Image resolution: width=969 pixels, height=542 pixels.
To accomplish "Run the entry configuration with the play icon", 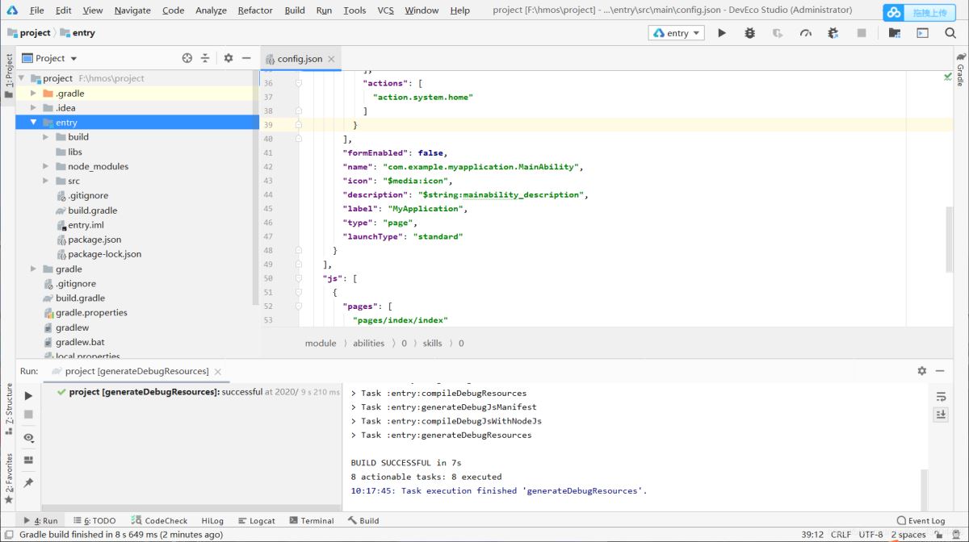I will (x=722, y=33).
